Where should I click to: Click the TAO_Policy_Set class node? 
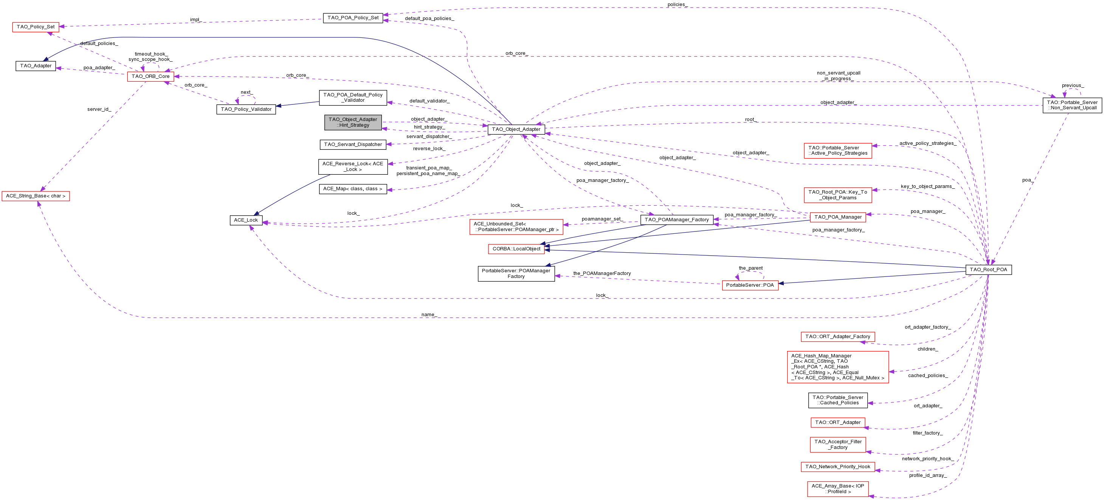[x=36, y=27]
